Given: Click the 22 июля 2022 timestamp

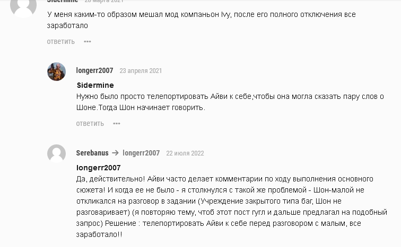Looking at the screenshot, I should pos(185,153).
